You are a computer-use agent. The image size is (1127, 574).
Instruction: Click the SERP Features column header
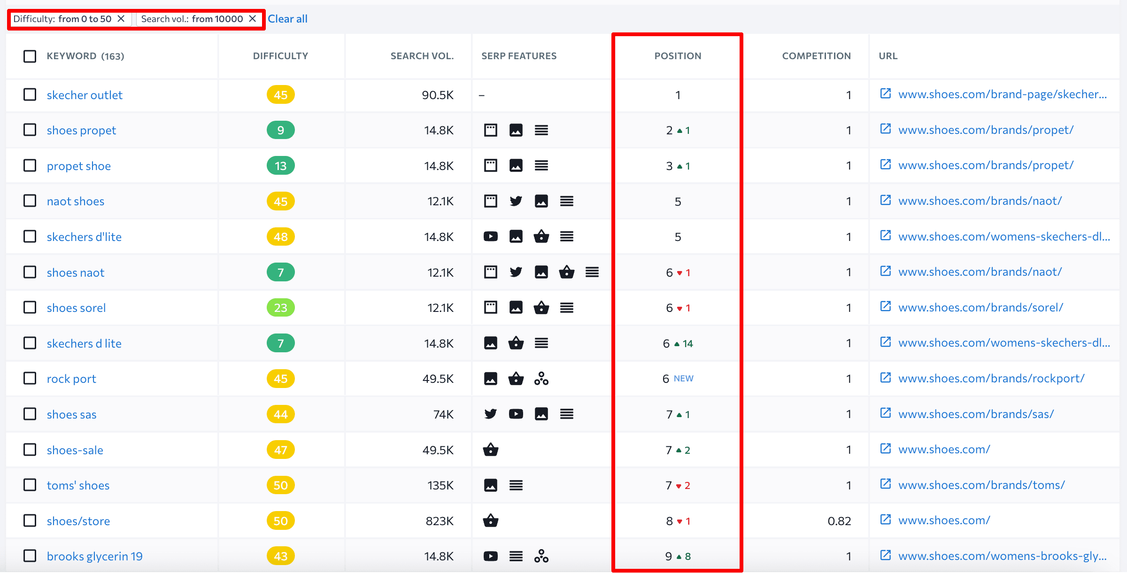[x=519, y=56]
